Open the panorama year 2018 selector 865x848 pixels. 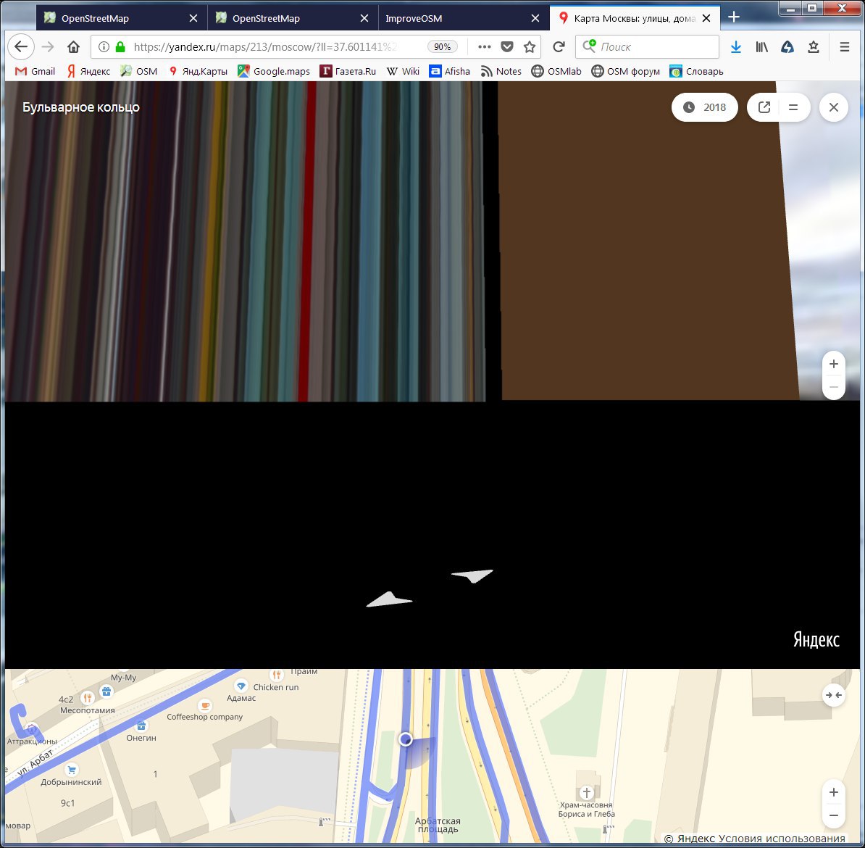tap(704, 107)
